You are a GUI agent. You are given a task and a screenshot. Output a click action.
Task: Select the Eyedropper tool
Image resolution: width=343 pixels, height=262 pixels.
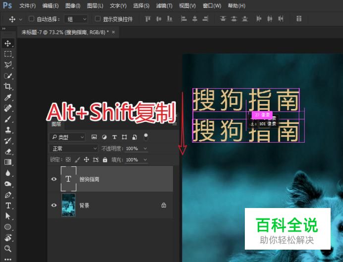click(8, 97)
